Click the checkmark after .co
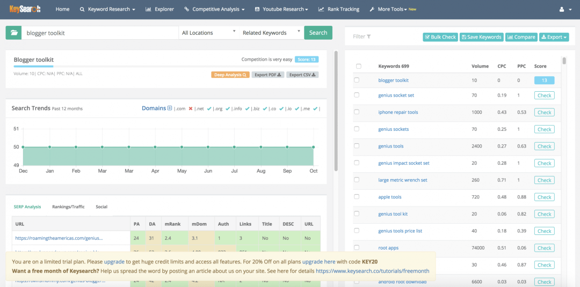 [x=281, y=108]
